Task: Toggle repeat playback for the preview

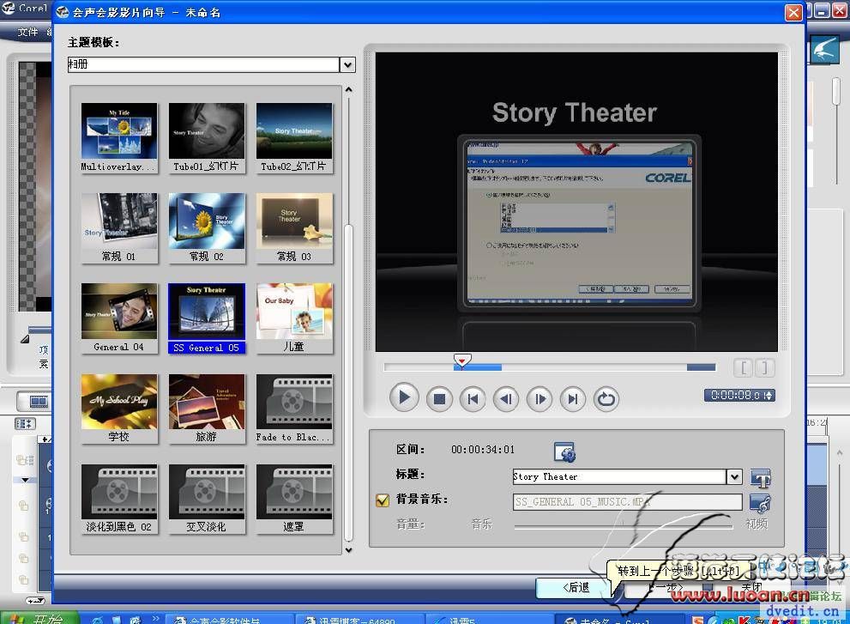Action: [x=606, y=399]
